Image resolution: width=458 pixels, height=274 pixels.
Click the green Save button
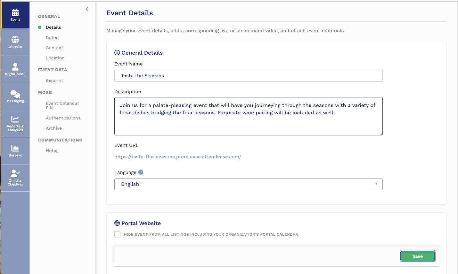[417, 256]
